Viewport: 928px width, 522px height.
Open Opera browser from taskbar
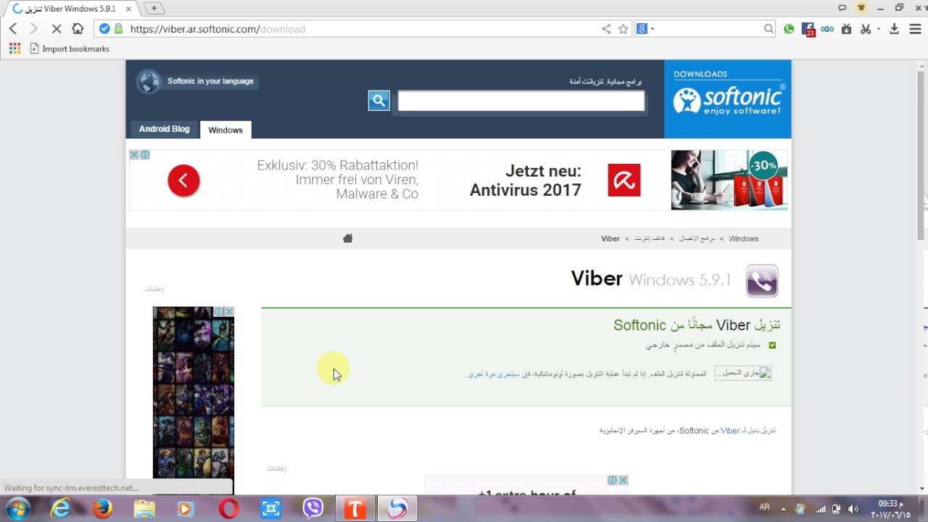(229, 509)
